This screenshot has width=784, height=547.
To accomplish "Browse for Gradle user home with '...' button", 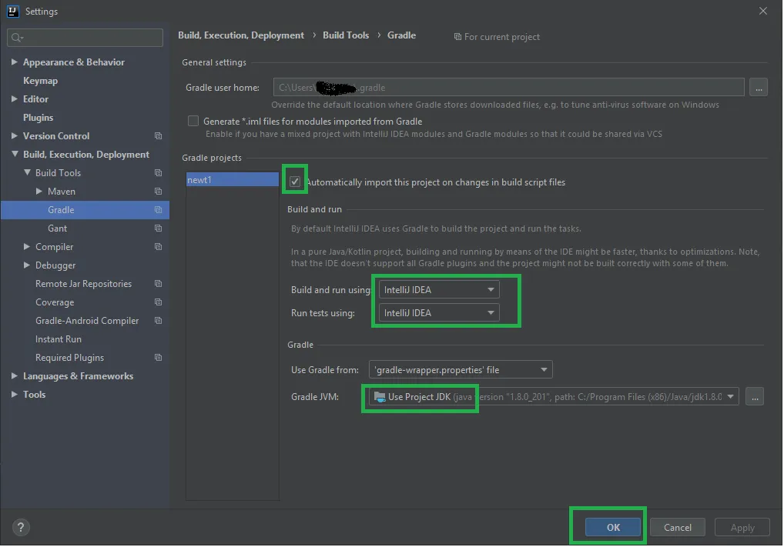I will (x=759, y=88).
